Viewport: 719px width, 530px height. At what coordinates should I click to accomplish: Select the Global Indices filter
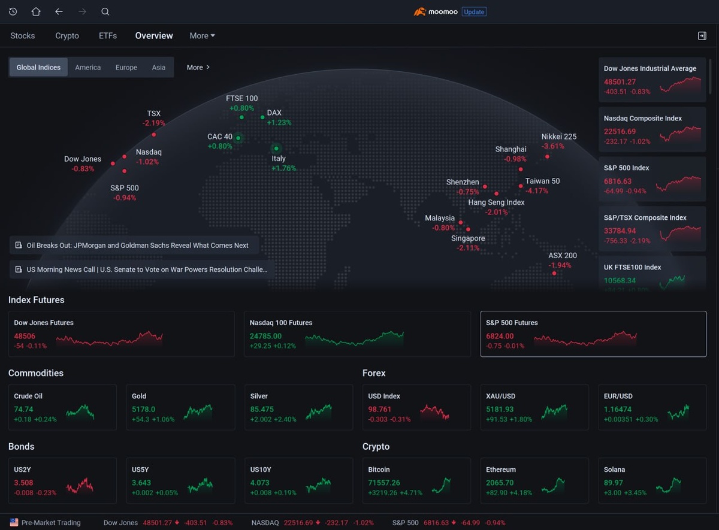pyautogui.click(x=38, y=68)
